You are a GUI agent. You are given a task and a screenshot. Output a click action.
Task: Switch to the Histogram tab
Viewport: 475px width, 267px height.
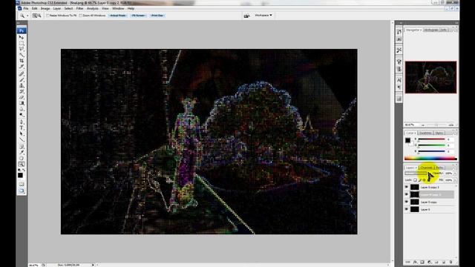431,30
